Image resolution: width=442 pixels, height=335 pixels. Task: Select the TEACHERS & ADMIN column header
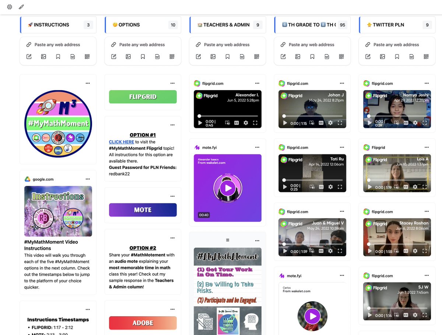(x=228, y=25)
